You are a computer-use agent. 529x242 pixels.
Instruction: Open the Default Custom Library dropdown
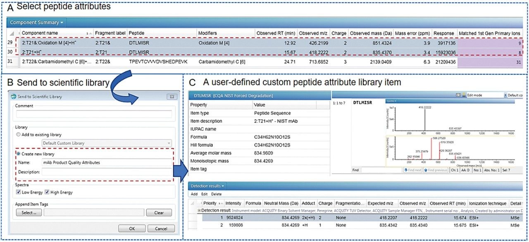coord(107,143)
